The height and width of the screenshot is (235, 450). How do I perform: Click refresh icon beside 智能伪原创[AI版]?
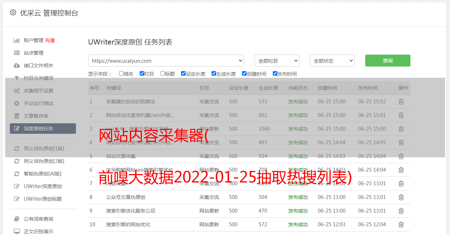pyautogui.click(x=16, y=174)
